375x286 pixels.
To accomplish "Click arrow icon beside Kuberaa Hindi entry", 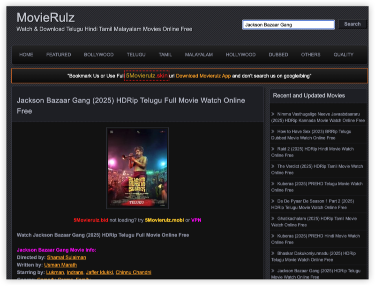I will coord(273,236).
